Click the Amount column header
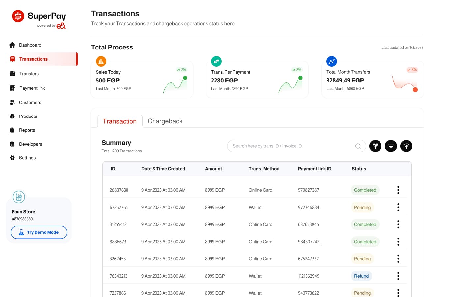The height and width of the screenshot is (297, 450). tap(213, 169)
